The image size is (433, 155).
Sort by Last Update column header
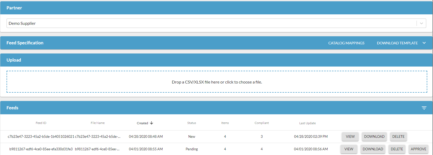pos(307,123)
